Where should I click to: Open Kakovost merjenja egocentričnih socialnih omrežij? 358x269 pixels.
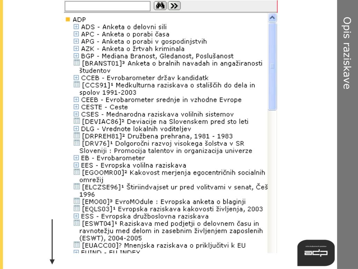tap(172, 176)
